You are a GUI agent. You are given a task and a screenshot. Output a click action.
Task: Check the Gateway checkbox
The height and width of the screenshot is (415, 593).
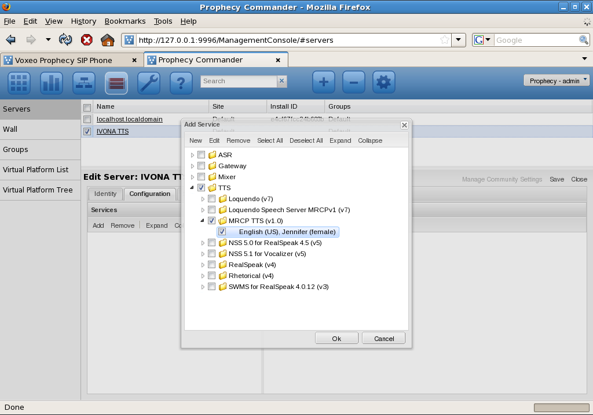point(201,166)
